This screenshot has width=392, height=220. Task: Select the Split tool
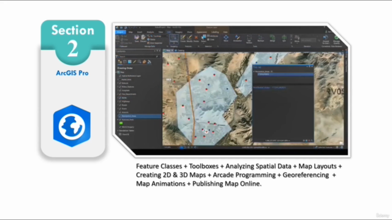(x=284, y=37)
